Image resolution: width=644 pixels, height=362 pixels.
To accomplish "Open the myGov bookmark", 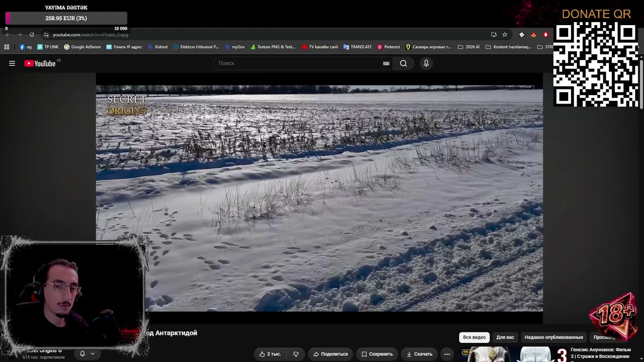I will [x=234, y=47].
